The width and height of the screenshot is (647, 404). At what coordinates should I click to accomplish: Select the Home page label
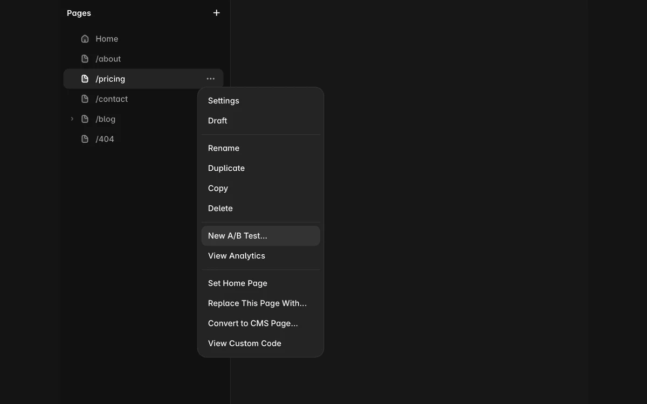(x=107, y=39)
